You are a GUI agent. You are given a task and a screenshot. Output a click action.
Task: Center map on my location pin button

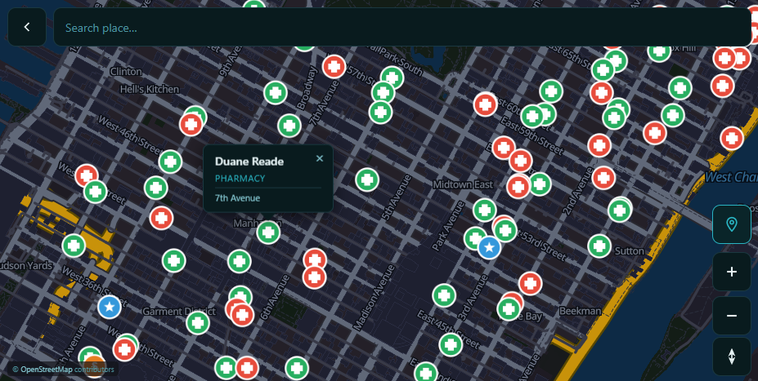pyautogui.click(x=731, y=224)
